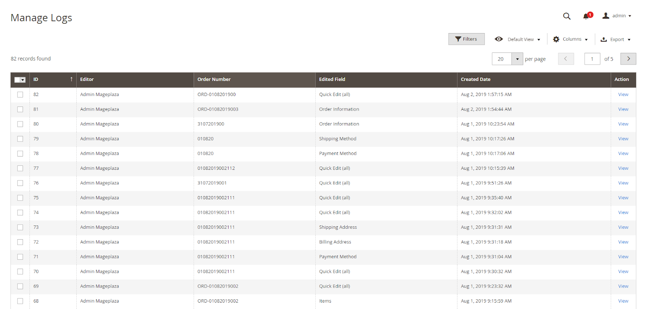Image resolution: width=646 pixels, height=309 pixels.
Task: Click the eye icon for Default View
Action: (499, 39)
